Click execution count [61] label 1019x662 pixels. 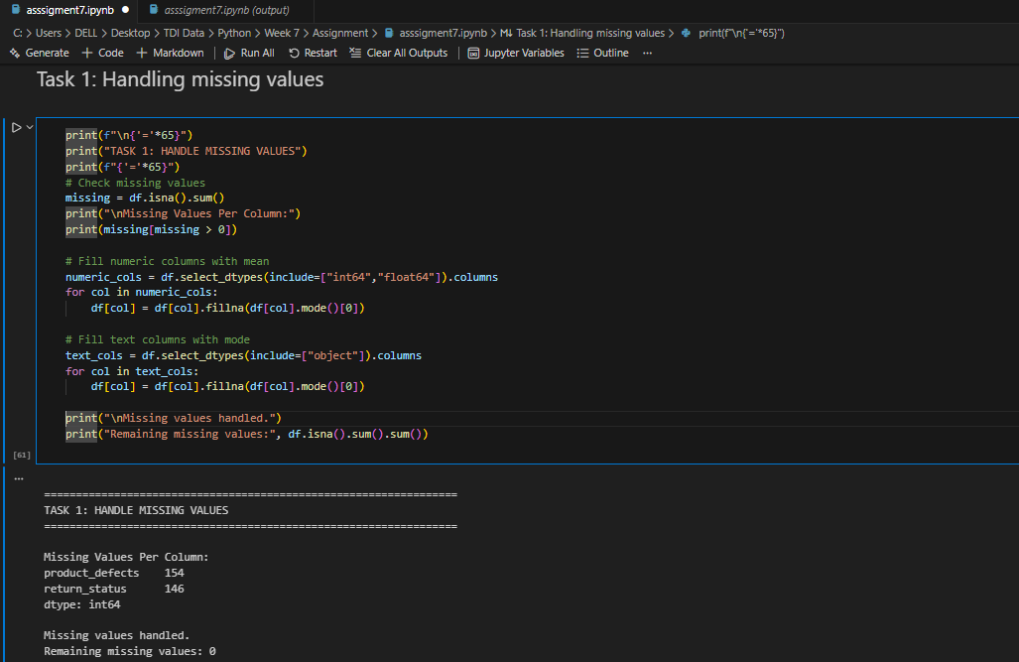(22, 456)
